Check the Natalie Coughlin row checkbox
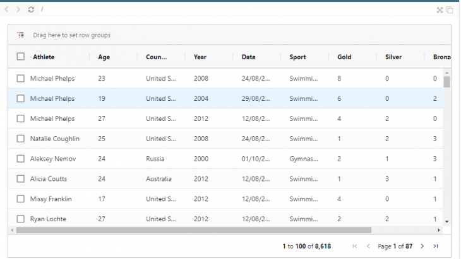 coord(21,139)
